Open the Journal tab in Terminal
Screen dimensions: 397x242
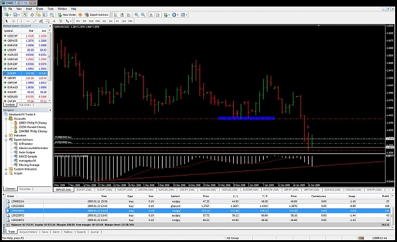pyautogui.click(x=95, y=232)
